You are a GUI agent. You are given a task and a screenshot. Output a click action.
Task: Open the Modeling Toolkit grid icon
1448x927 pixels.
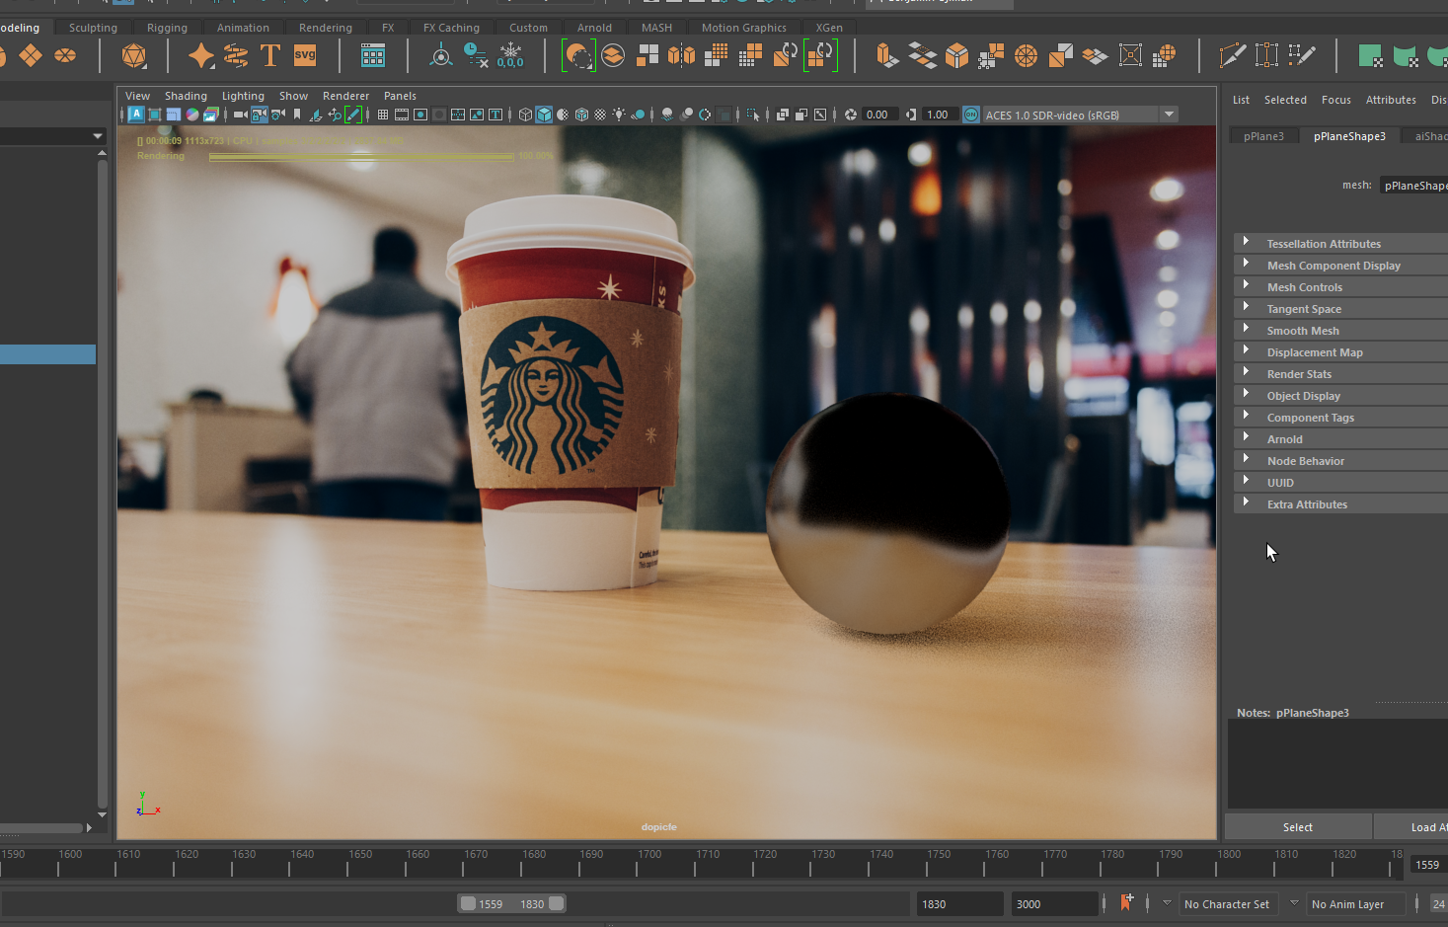373,56
